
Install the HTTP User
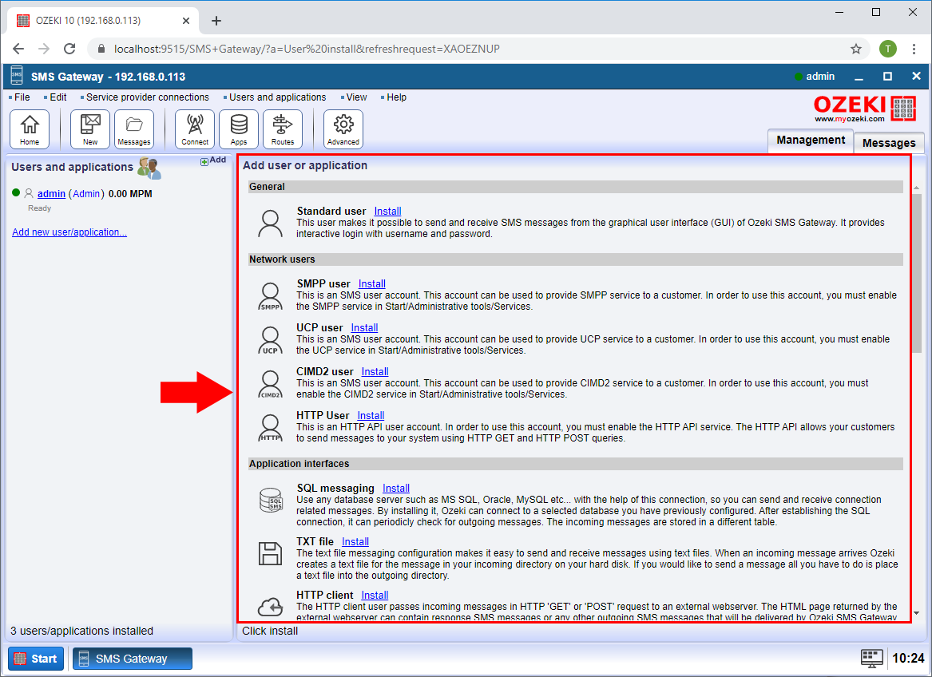pos(371,416)
